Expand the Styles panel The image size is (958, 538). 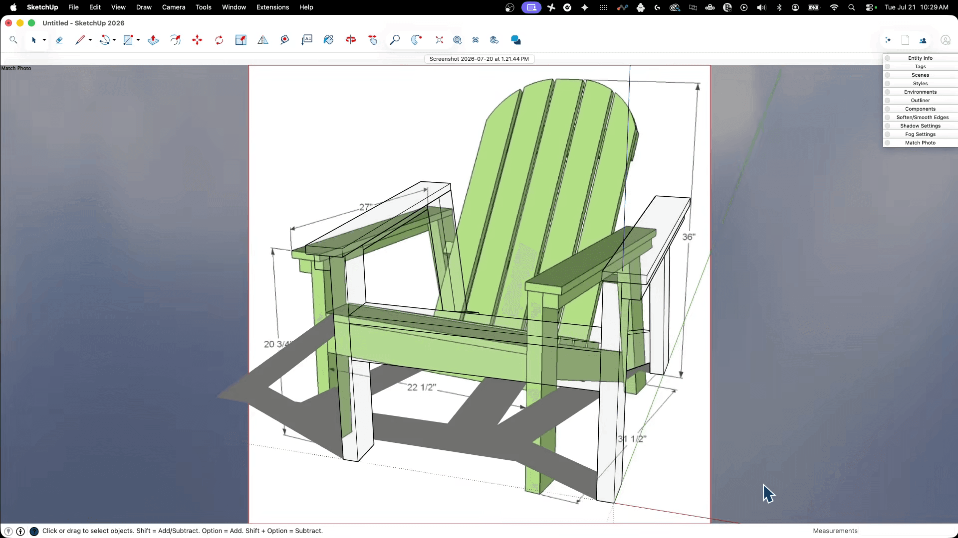coord(920,84)
